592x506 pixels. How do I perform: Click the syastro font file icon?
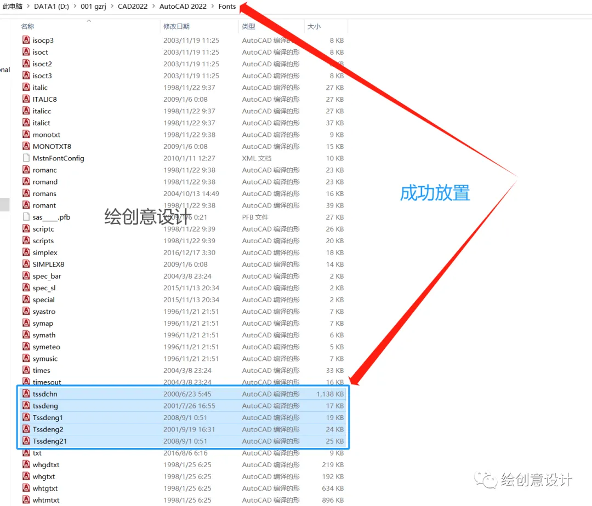(26, 311)
